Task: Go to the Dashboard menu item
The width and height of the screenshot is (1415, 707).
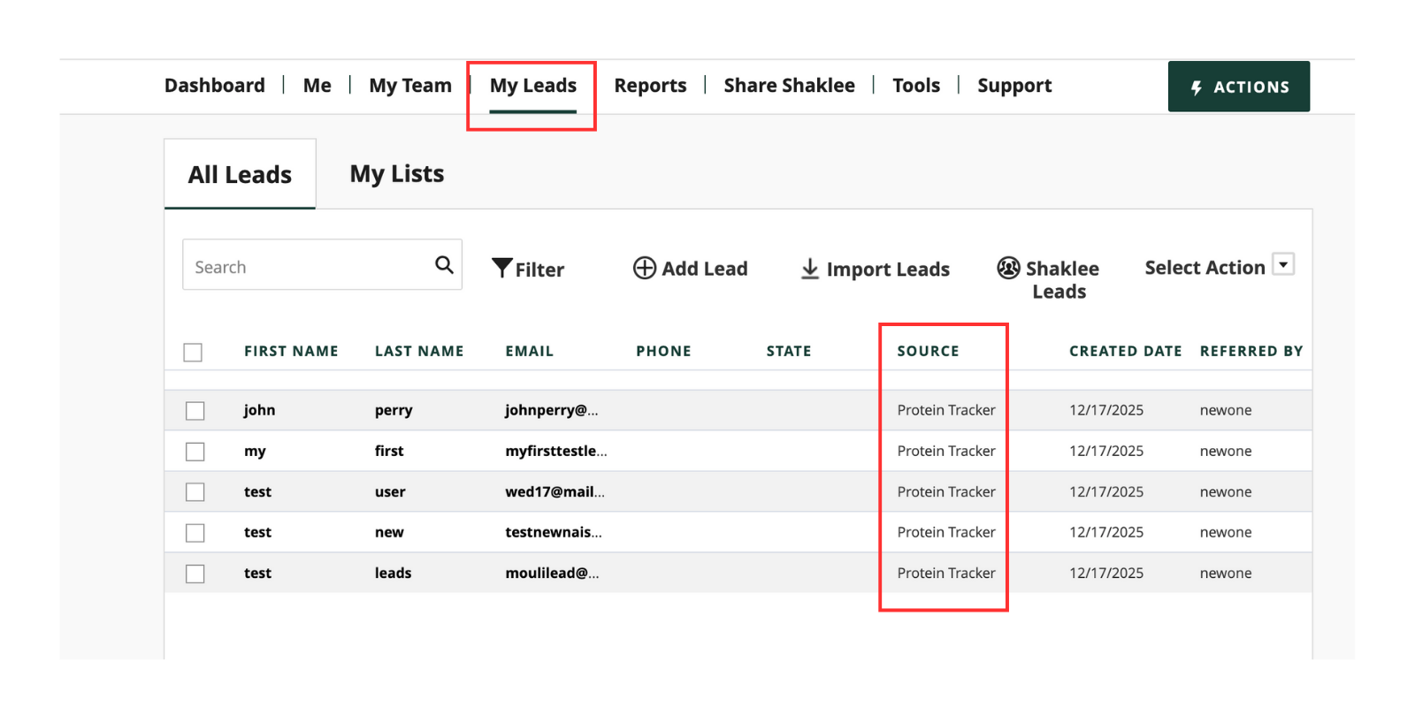Action: pyautogui.click(x=215, y=86)
